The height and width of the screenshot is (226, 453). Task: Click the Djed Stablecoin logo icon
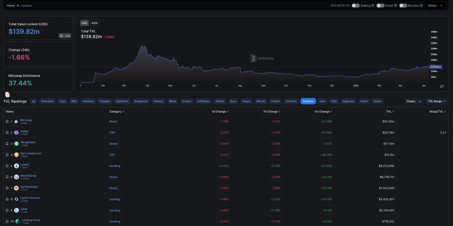[x=16, y=155]
